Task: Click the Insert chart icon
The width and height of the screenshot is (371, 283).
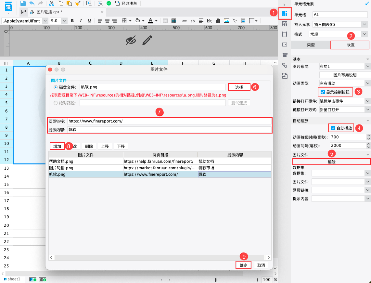Action: tap(218, 21)
